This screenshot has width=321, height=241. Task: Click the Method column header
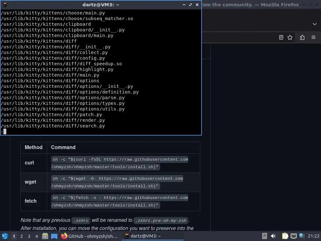coord(34,147)
